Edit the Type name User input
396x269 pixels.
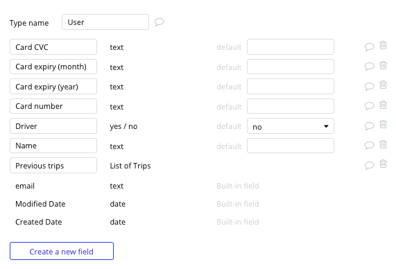105,22
